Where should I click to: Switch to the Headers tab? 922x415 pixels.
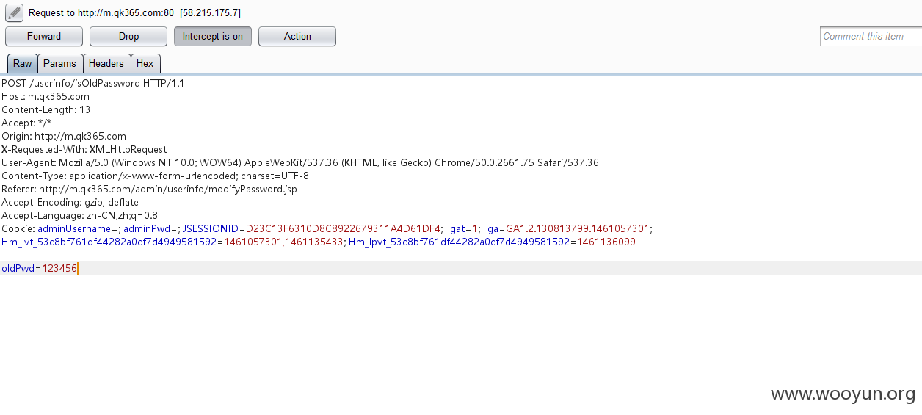[106, 63]
